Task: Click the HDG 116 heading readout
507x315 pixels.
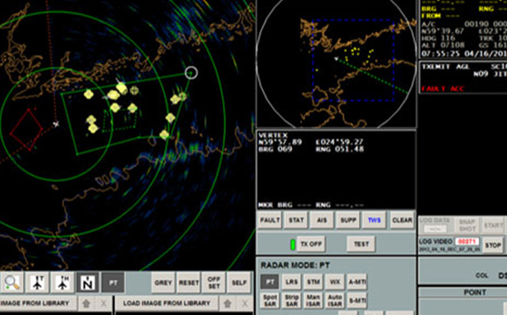Action: point(438,38)
